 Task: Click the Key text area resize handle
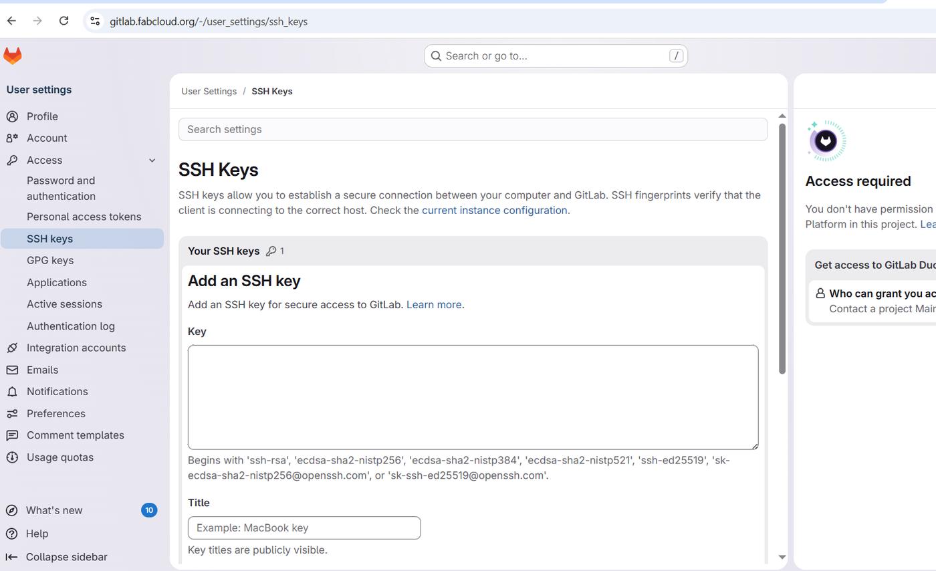pos(753,445)
